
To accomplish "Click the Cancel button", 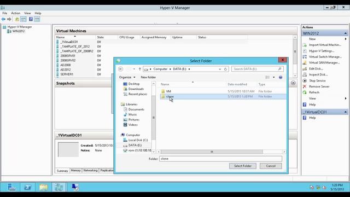I will (271, 166).
